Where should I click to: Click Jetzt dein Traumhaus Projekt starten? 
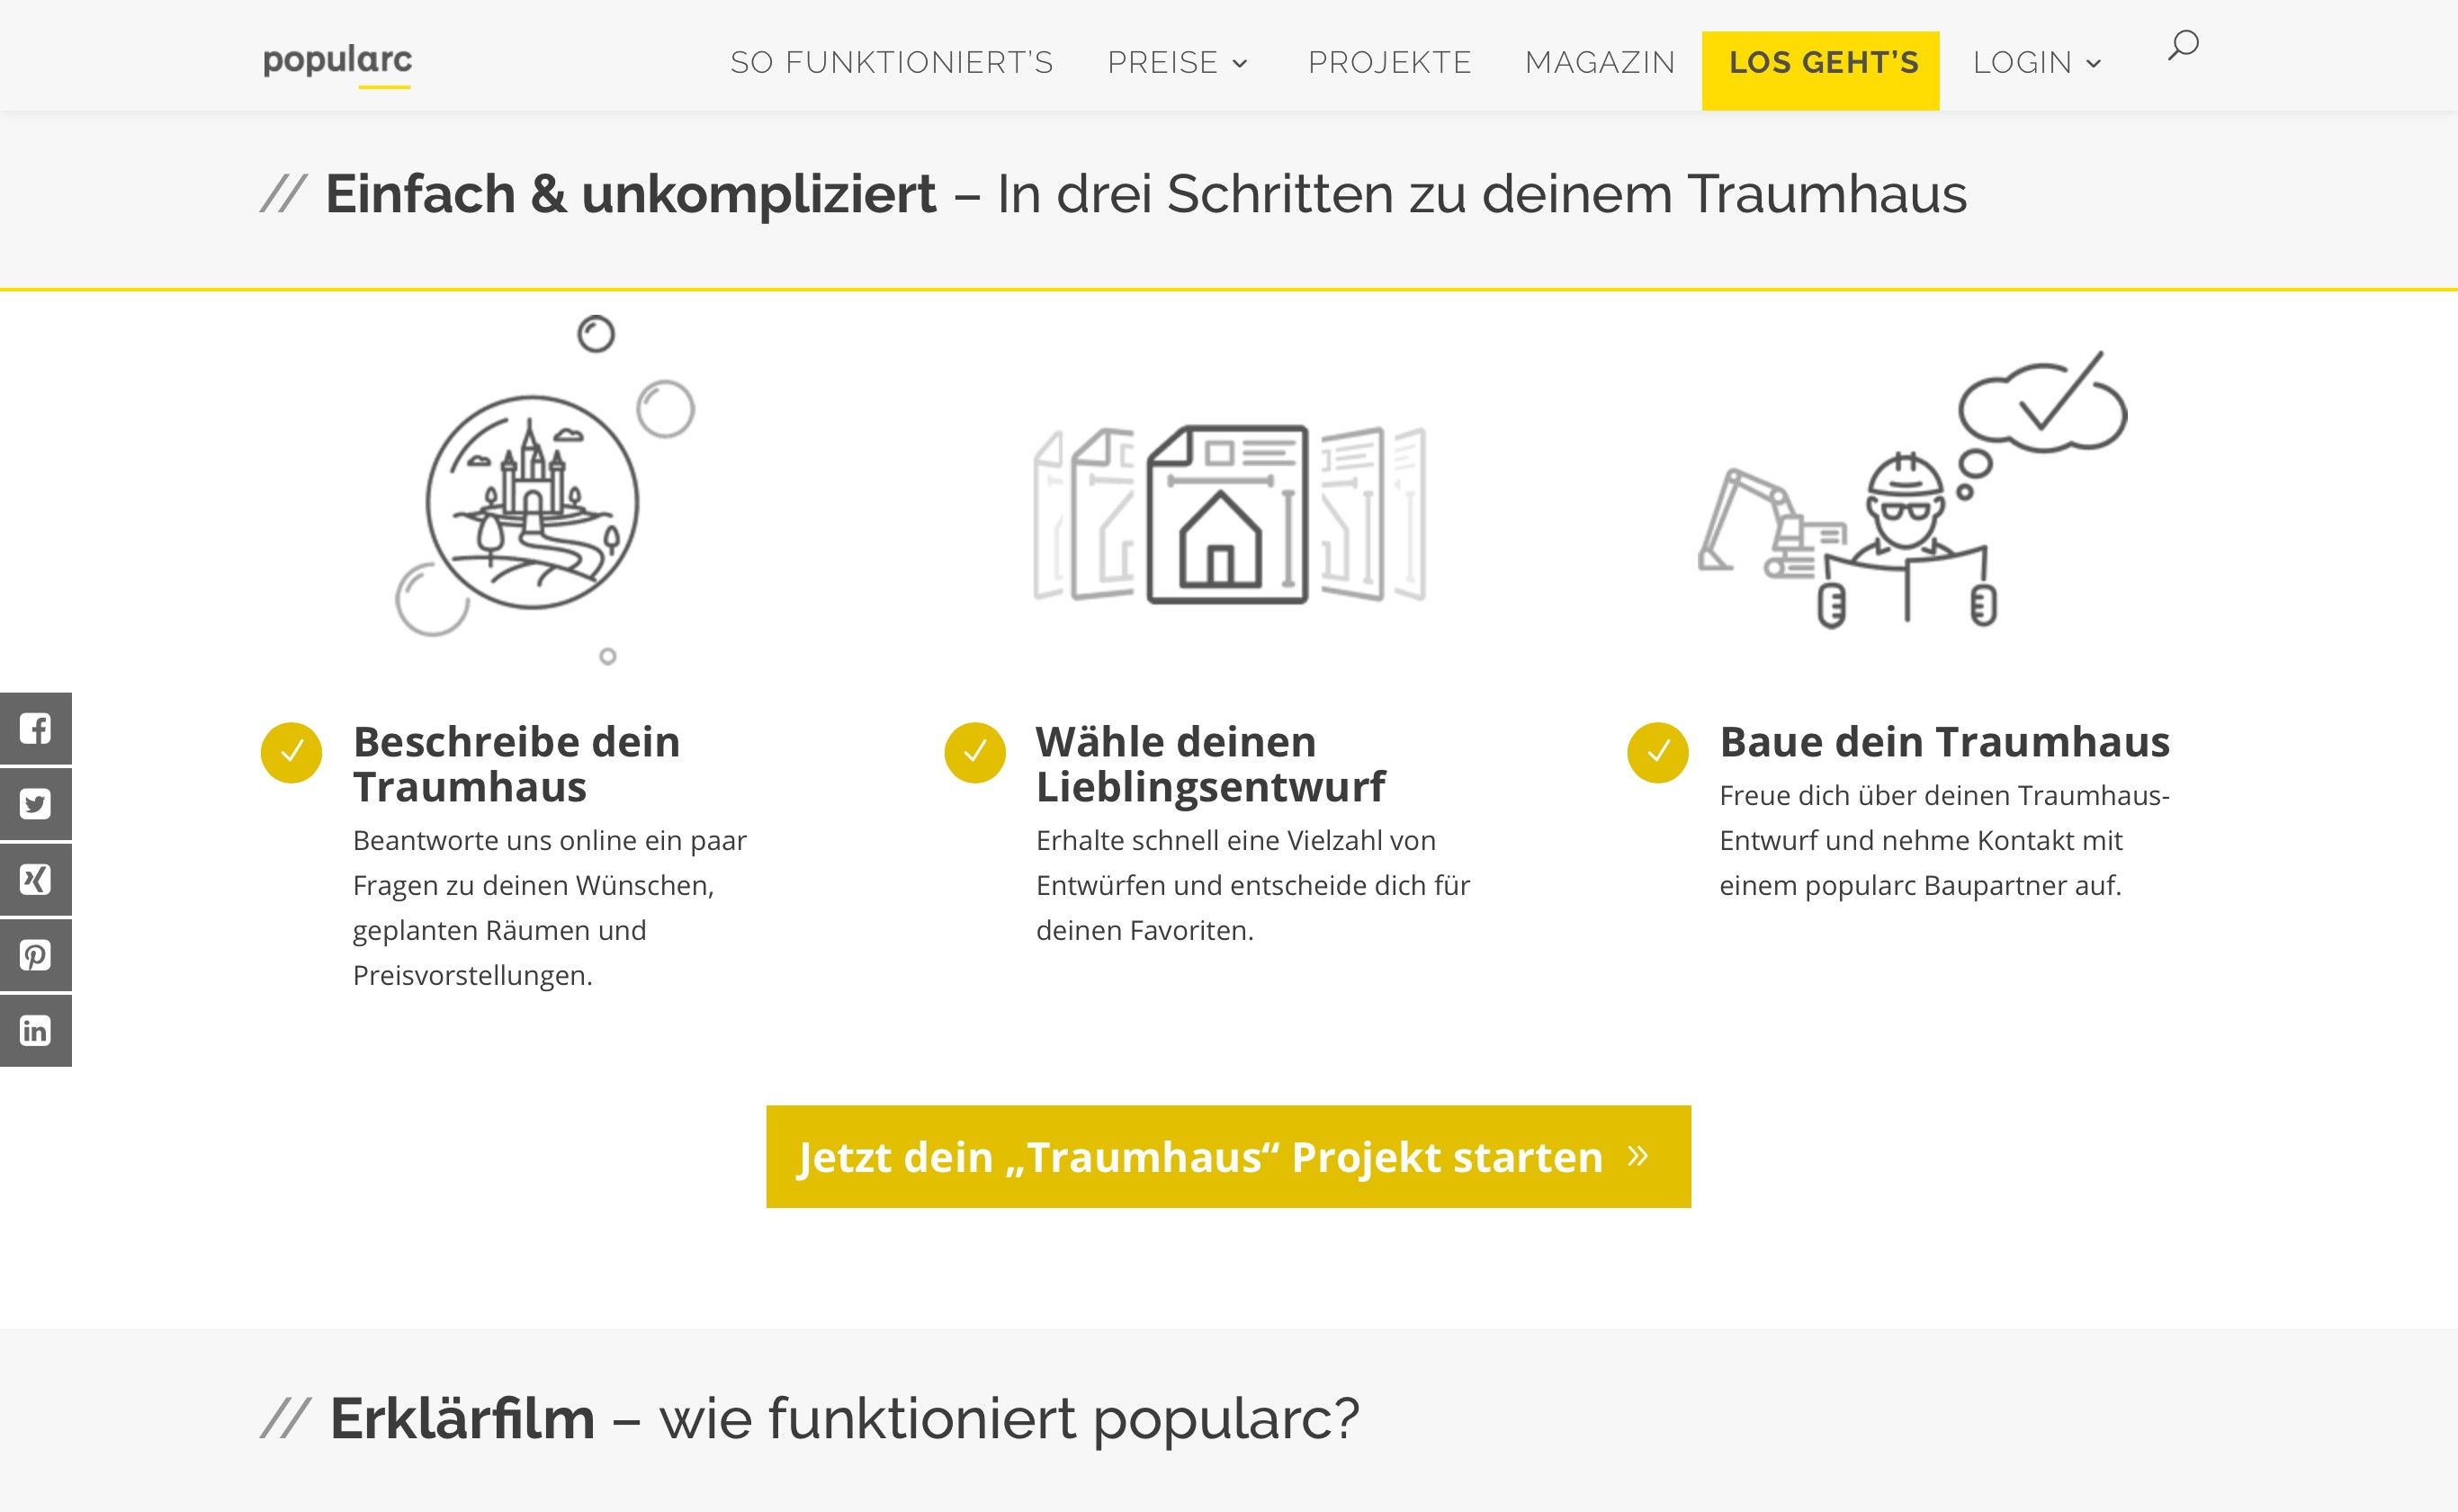click(1228, 1156)
